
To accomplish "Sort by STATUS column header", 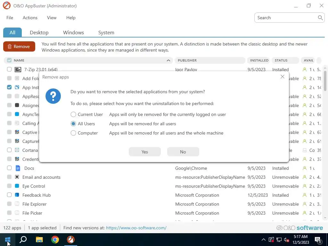I will tap(285, 60).
